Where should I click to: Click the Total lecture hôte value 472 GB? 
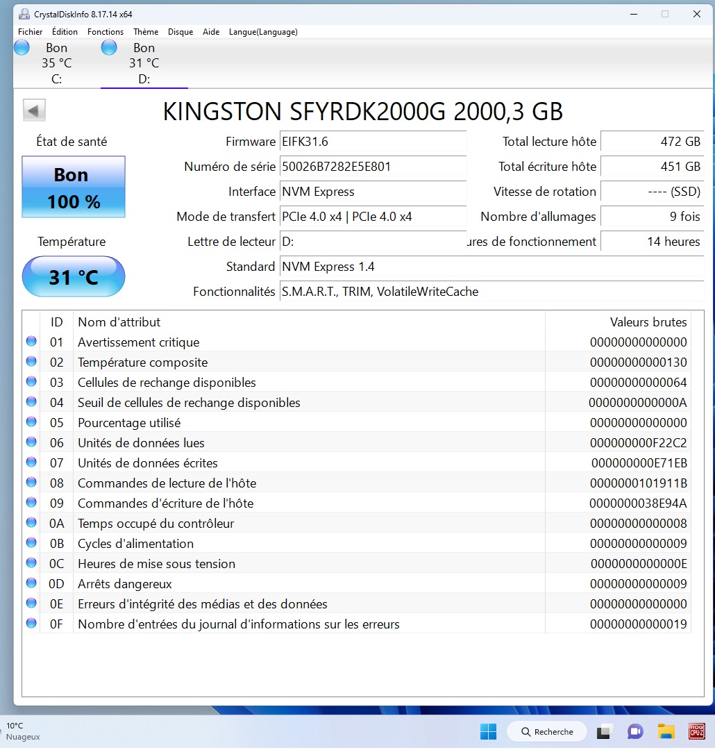coord(653,142)
